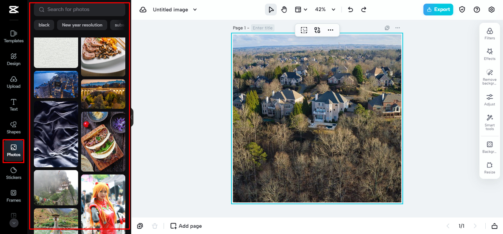Click the 1/1 page indicator

coord(461,226)
